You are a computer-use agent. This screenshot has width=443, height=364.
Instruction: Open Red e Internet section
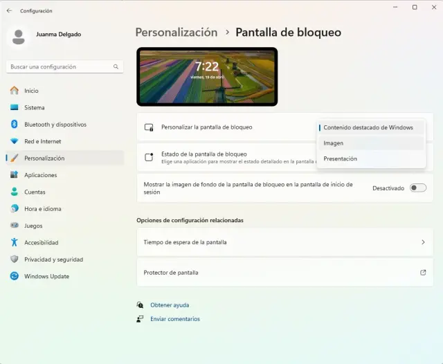[x=42, y=141]
